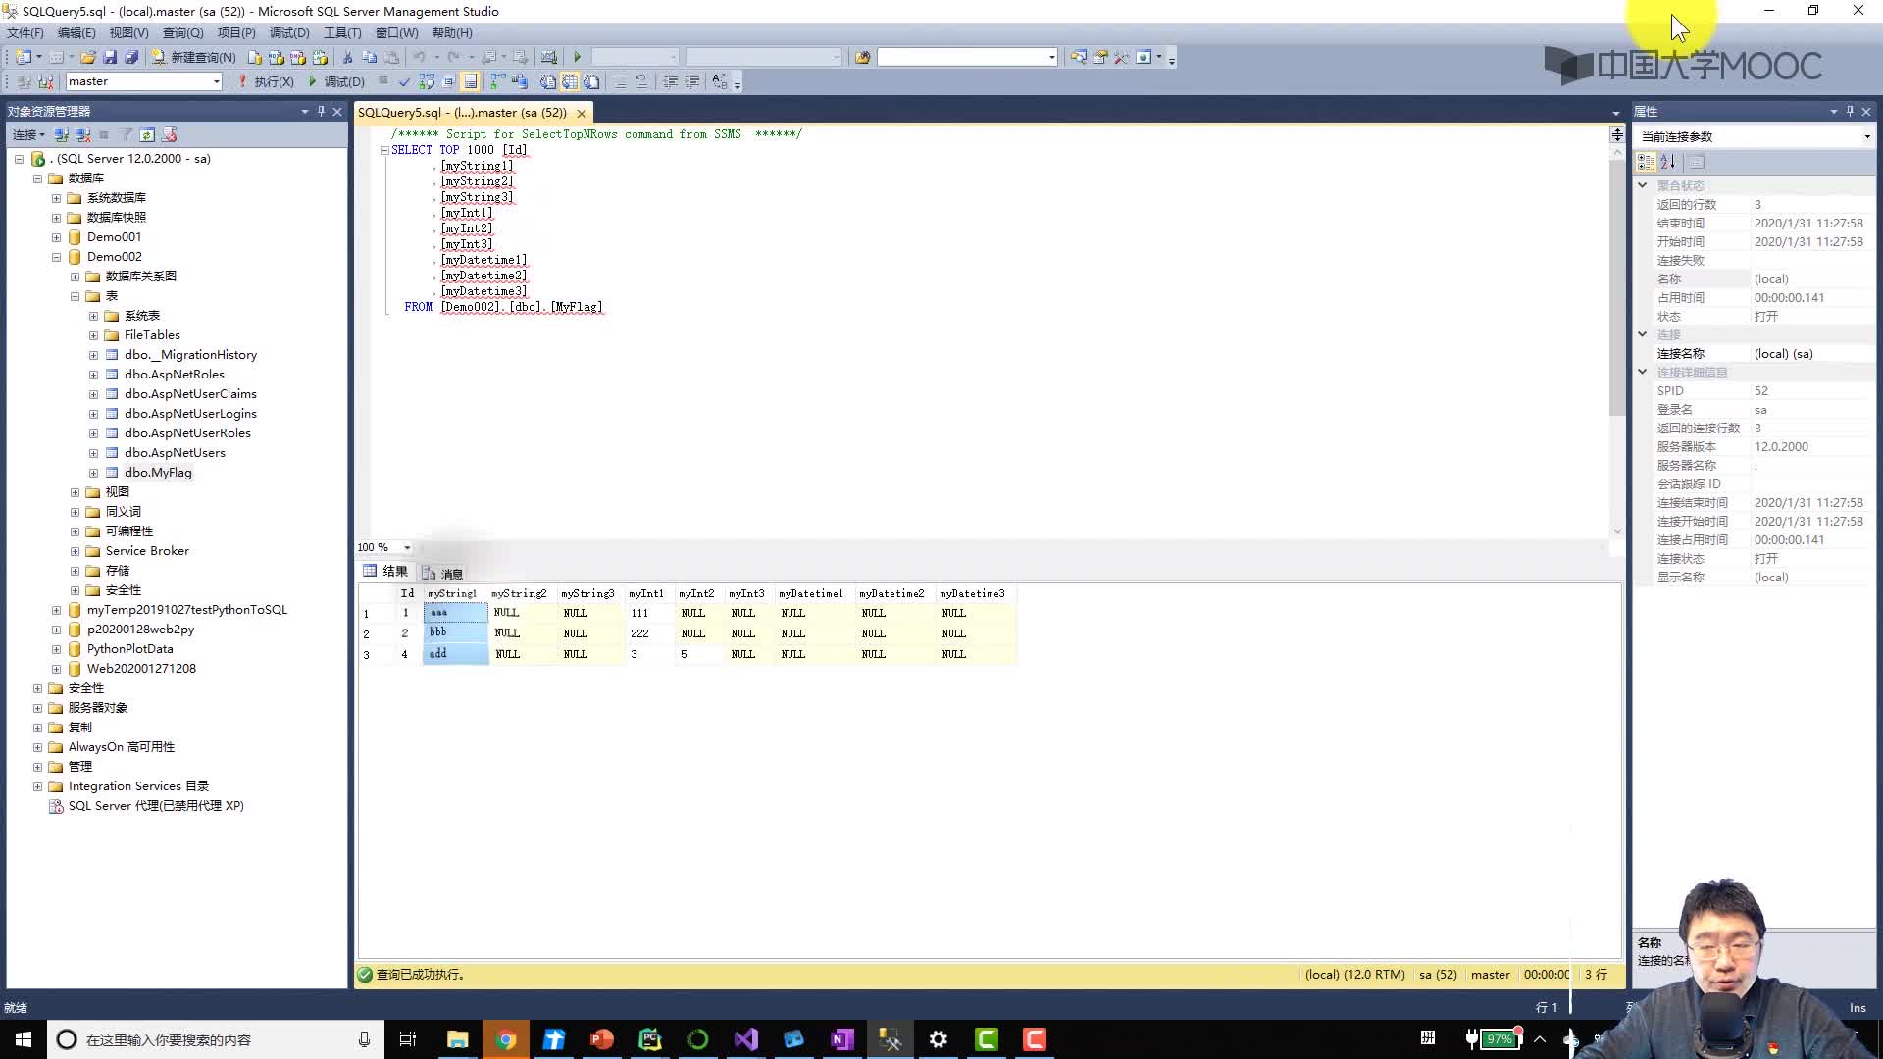This screenshot has height=1059, width=1883.
Task: Open the 帮助(H) menu
Action: 452,32
